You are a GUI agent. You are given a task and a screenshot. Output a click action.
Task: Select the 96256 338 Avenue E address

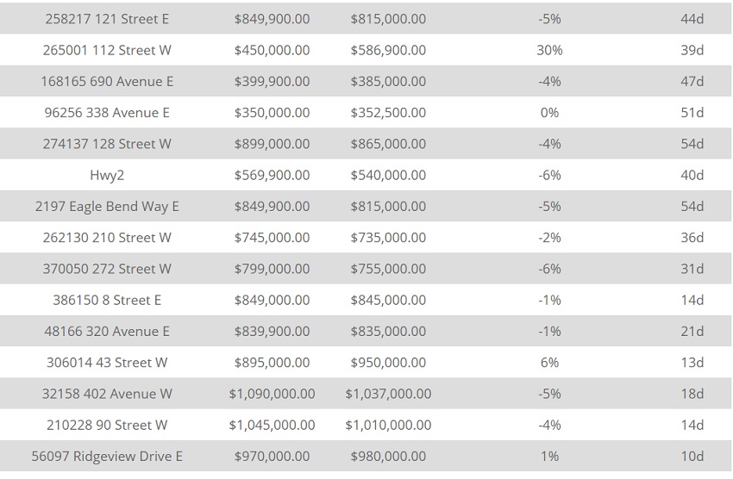[107, 113]
